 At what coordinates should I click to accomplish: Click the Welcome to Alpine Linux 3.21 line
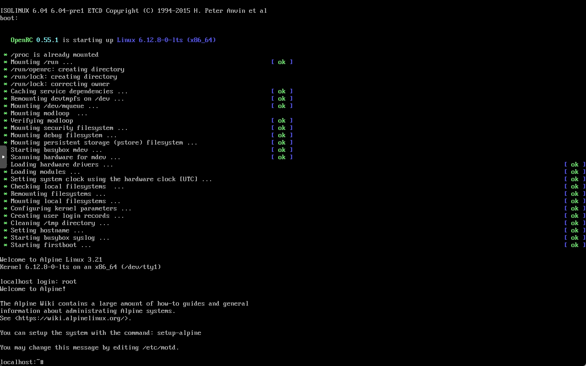pyautogui.click(x=50, y=259)
